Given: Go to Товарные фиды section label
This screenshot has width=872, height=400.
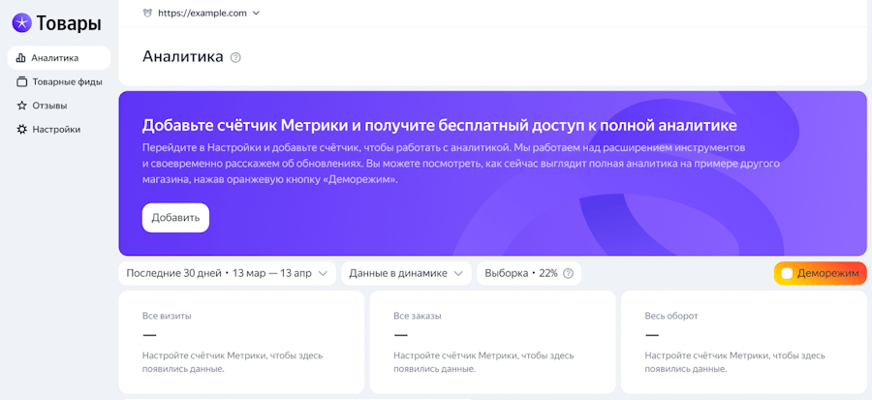Looking at the screenshot, I should [67, 82].
